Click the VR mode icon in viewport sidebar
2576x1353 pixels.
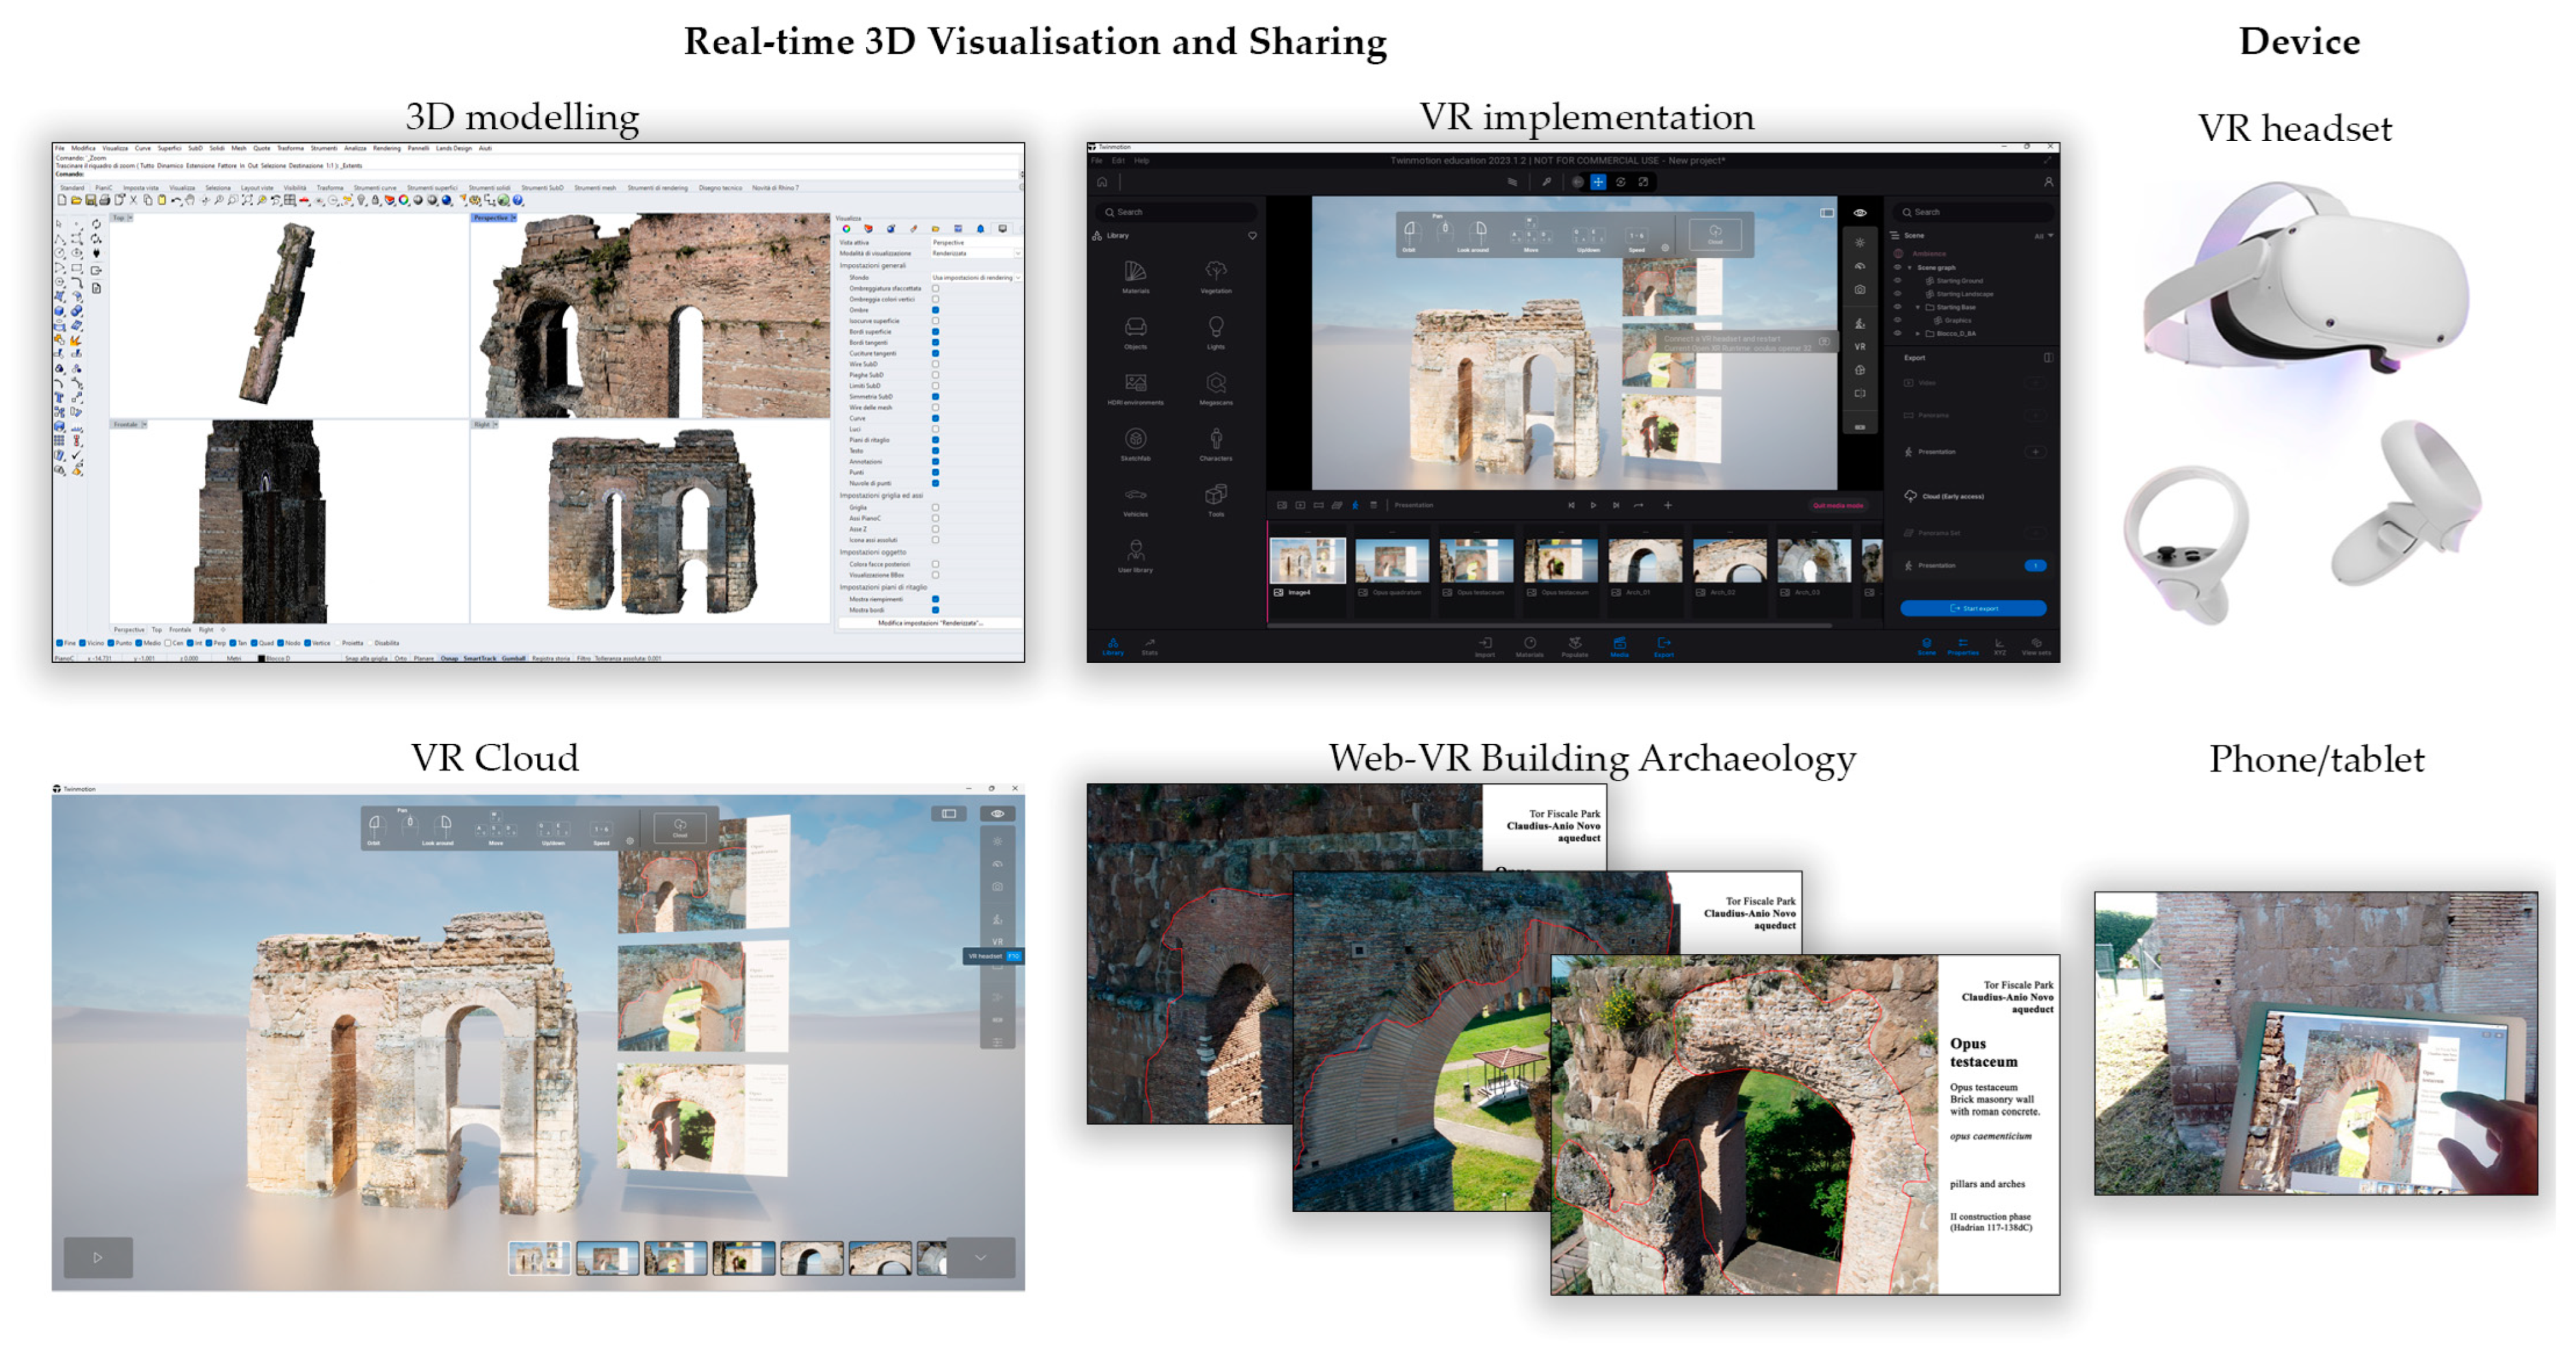[x=1859, y=347]
